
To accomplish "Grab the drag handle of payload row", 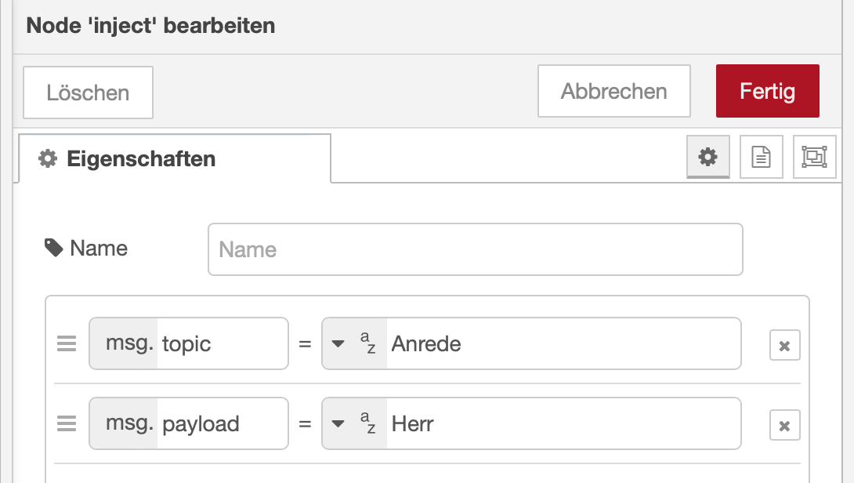I will tap(67, 424).
